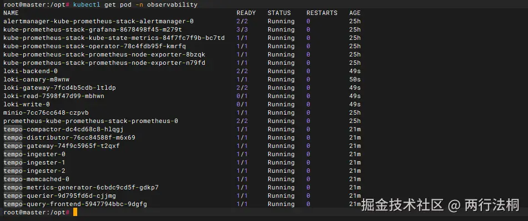Click Running status of minio pod
This screenshot has width=528, height=221.
coord(281,112)
